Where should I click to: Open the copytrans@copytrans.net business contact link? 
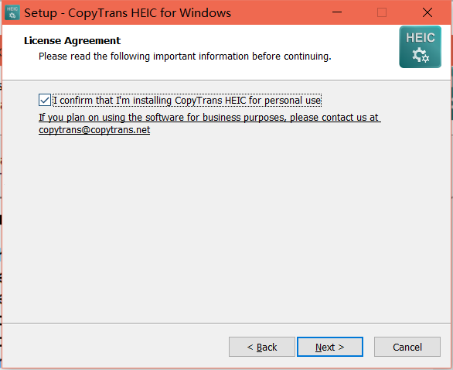click(x=94, y=130)
